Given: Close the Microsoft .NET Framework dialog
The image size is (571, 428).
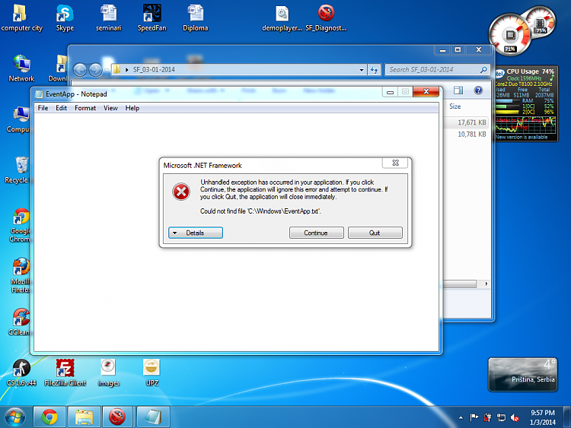Looking at the screenshot, I should [395, 163].
